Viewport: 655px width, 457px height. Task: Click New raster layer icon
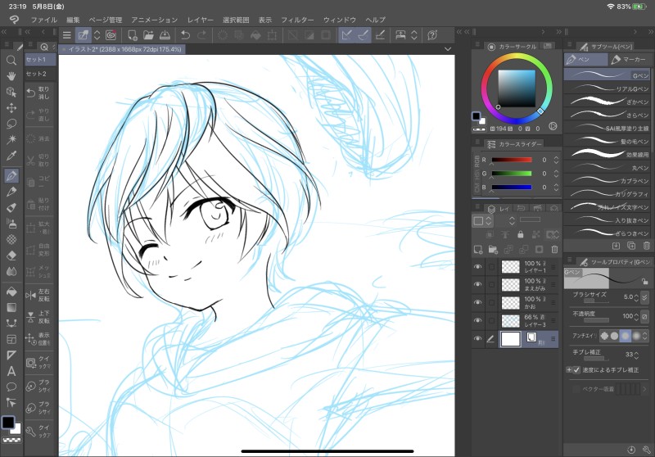pyautogui.click(x=478, y=250)
